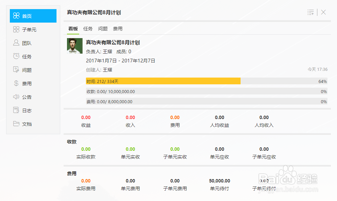
Task: Click the 费用 dollar icon in sidebar
Action: coord(16,83)
